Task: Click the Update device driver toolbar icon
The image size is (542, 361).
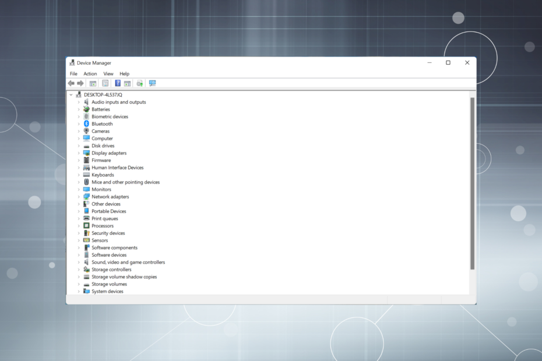Action: (140, 83)
